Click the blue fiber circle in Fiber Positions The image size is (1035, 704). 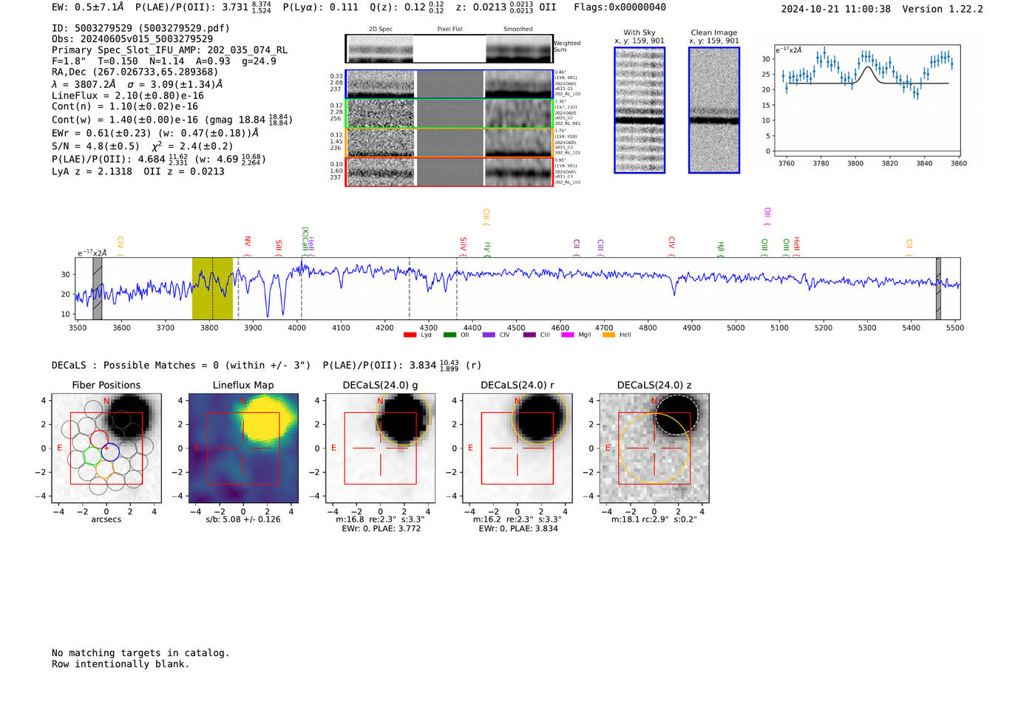tap(110, 451)
